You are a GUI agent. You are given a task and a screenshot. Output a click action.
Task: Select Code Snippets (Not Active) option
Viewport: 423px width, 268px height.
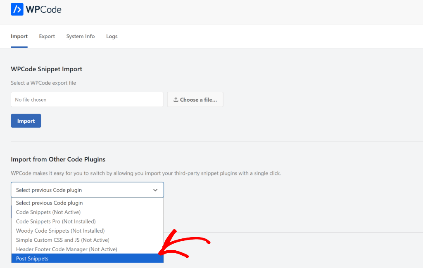point(87,212)
